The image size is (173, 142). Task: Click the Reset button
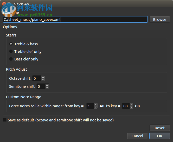(160, 128)
